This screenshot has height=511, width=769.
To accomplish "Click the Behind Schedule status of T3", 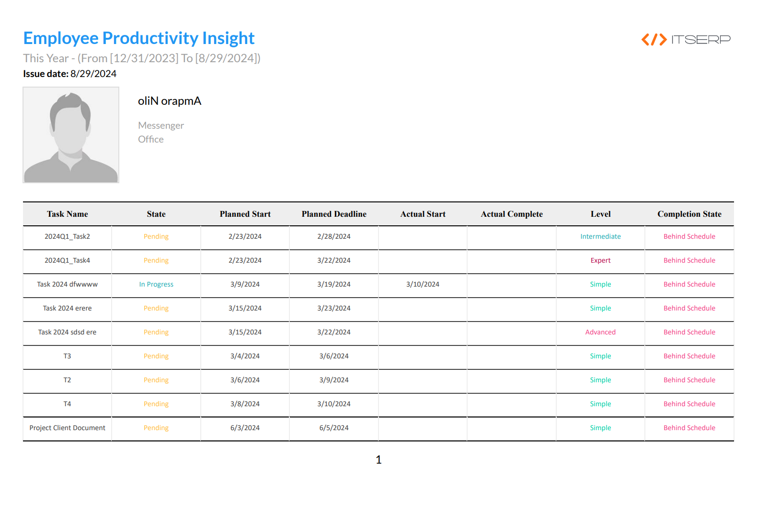I will point(689,356).
